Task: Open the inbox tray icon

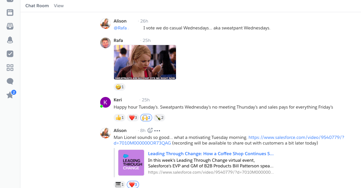Action: click(10, 27)
